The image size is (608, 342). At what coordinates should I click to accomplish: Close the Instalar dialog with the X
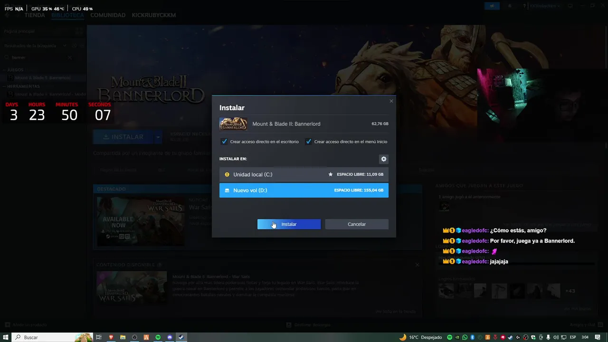point(391,101)
